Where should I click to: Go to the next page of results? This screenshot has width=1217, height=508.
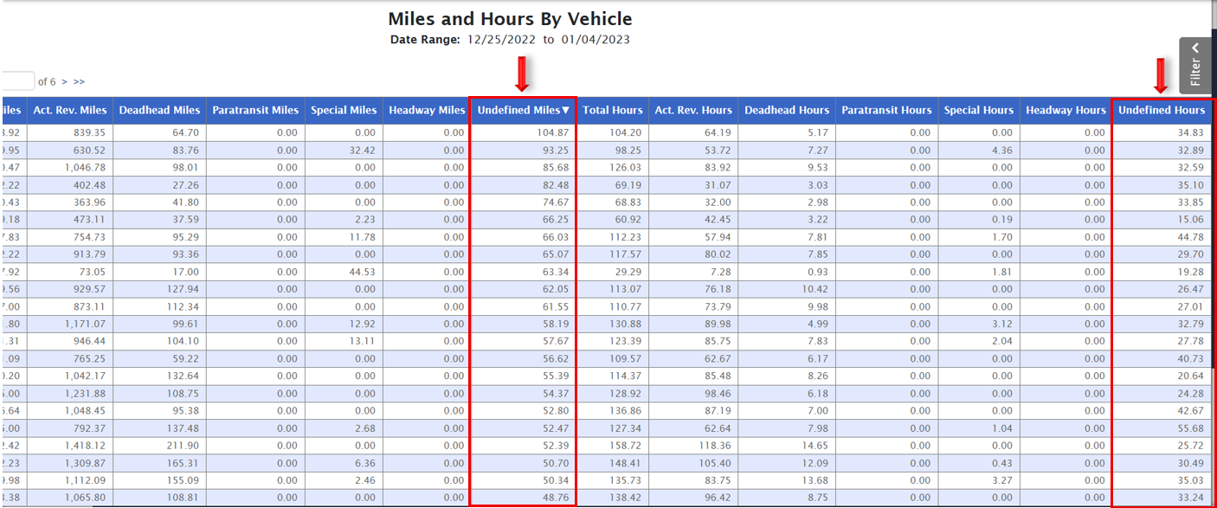(x=64, y=81)
